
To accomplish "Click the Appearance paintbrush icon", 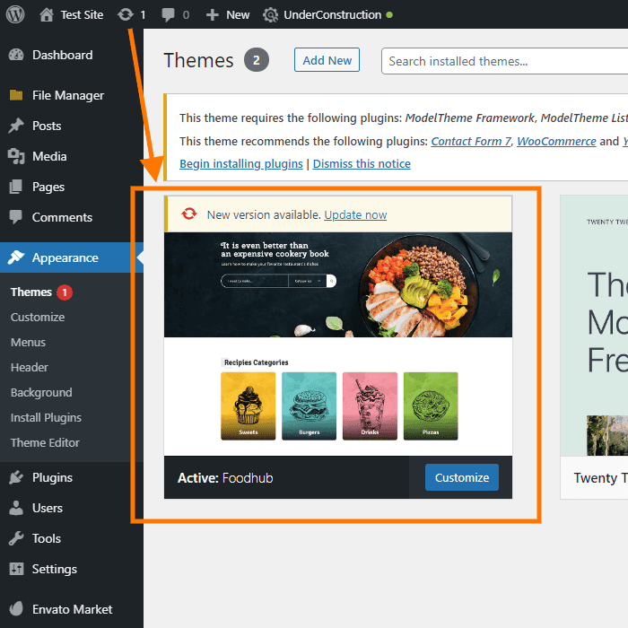I will pos(16,257).
